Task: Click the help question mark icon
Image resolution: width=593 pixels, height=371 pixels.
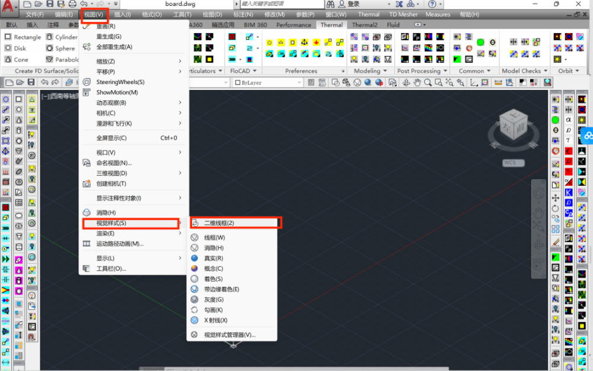Action: (432, 4)
